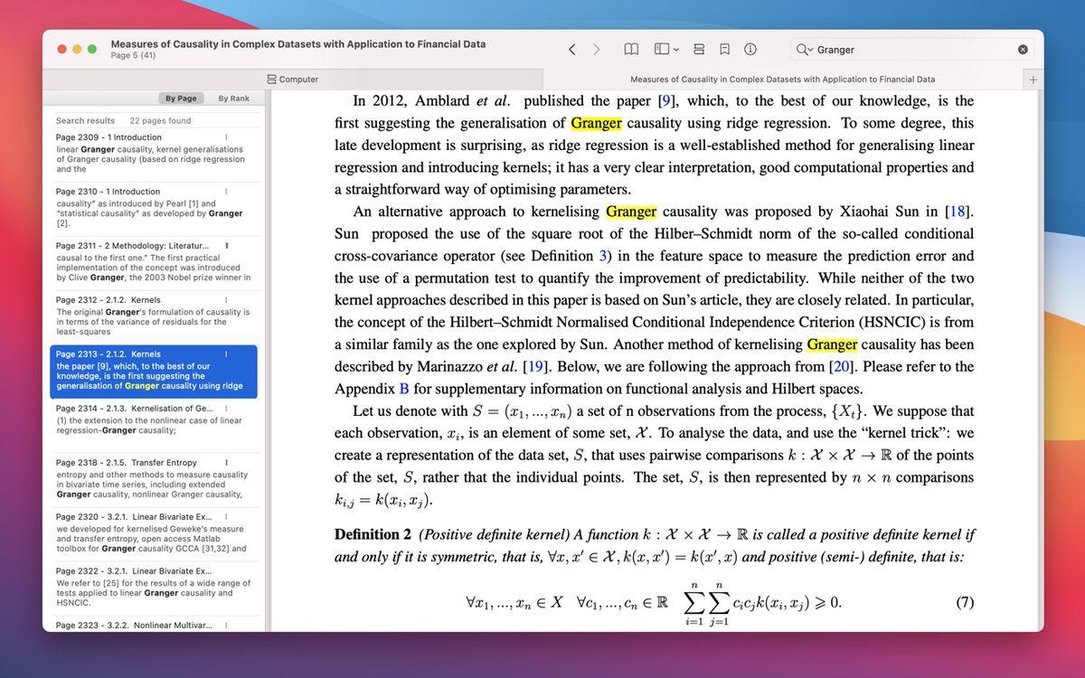Go back with the left chevron
1085x678 pixels.
571,50
